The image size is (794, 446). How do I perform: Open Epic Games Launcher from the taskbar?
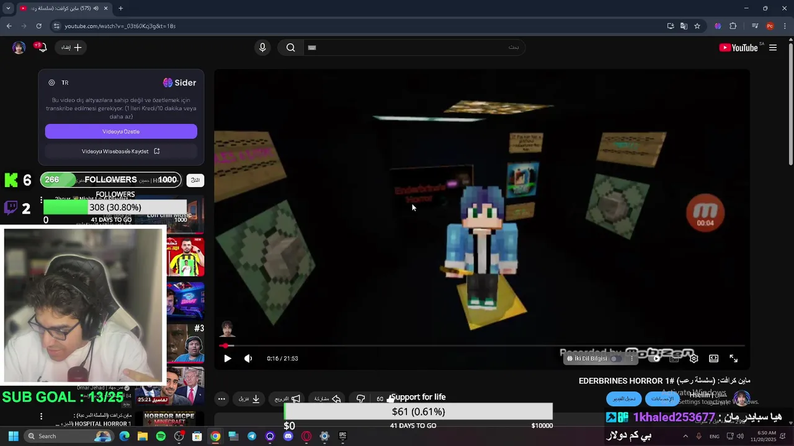click(x=342, y=436)
